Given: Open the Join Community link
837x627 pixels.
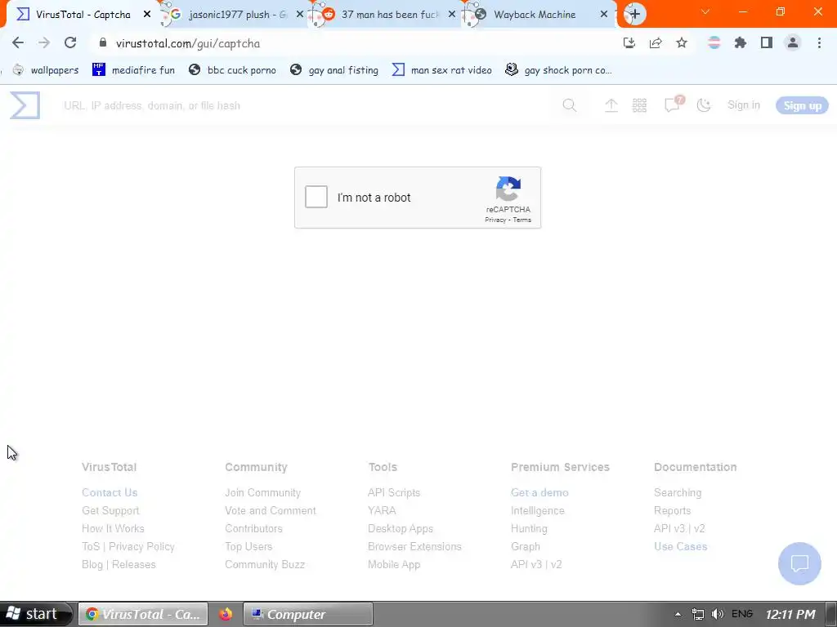Looking at the screenshot, I should tap(262, 492).
